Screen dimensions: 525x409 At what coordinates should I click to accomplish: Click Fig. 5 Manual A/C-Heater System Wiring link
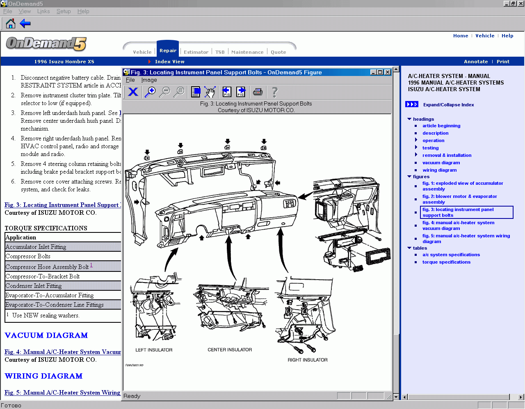click(x=63, y=393)
